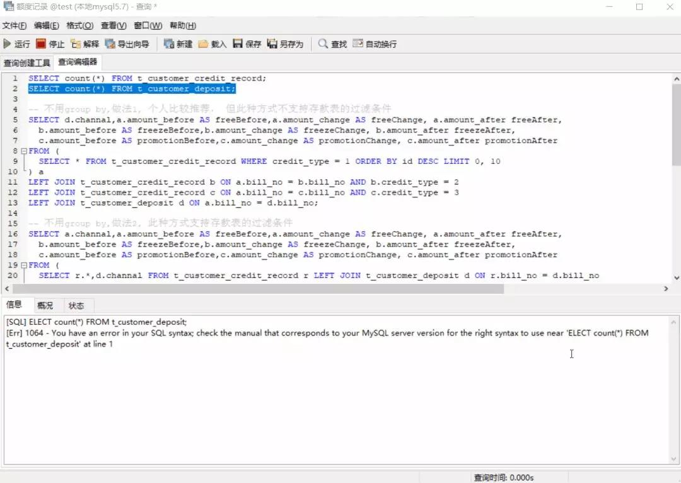Screen dimensions: 681x483
Task: Open the 文件(F) menu
Action: (15, 26)
